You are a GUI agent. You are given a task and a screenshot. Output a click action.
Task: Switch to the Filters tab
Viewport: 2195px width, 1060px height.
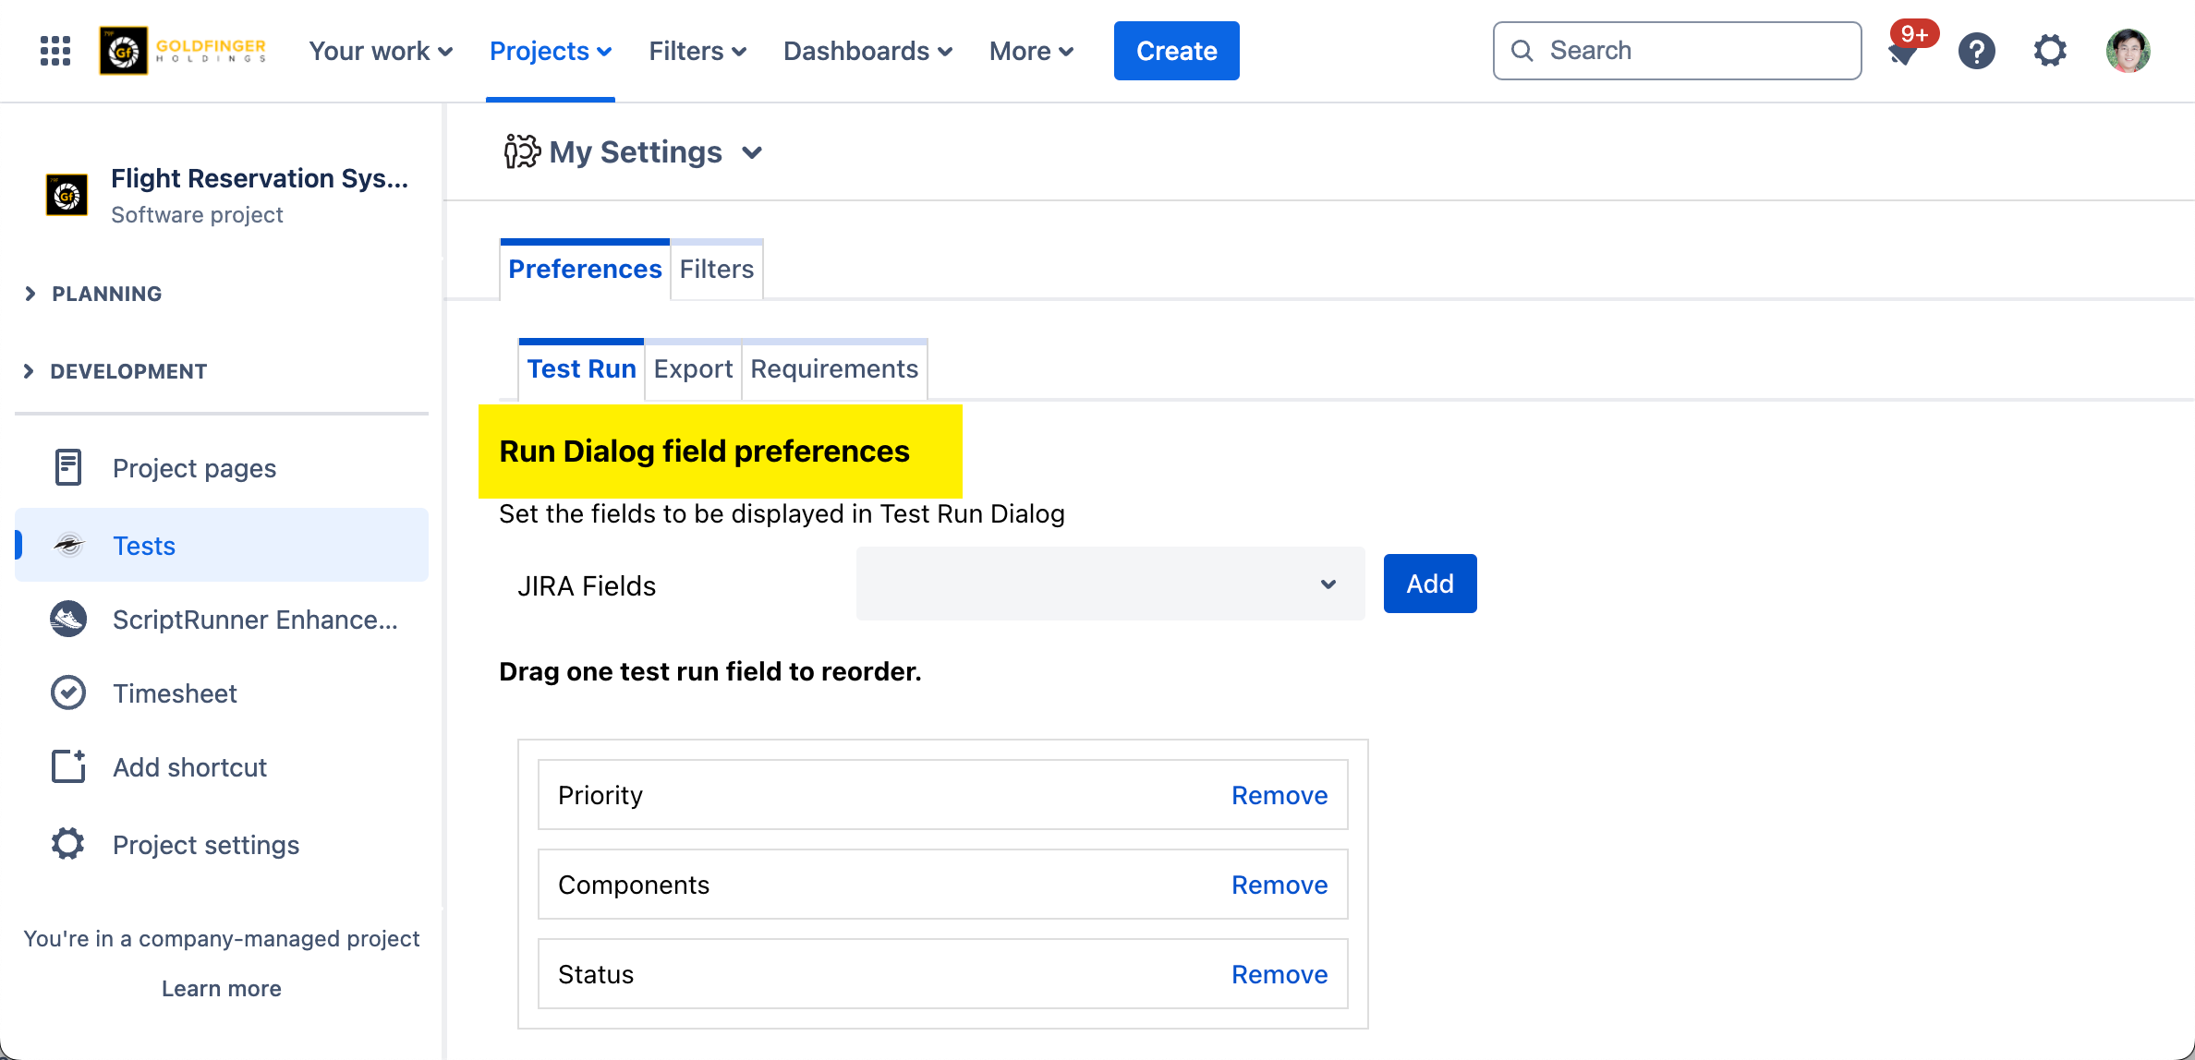[716, 269]
